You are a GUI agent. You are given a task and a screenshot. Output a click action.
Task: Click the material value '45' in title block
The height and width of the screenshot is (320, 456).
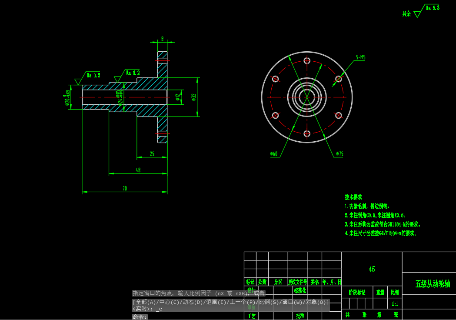[x=372, y=270]
